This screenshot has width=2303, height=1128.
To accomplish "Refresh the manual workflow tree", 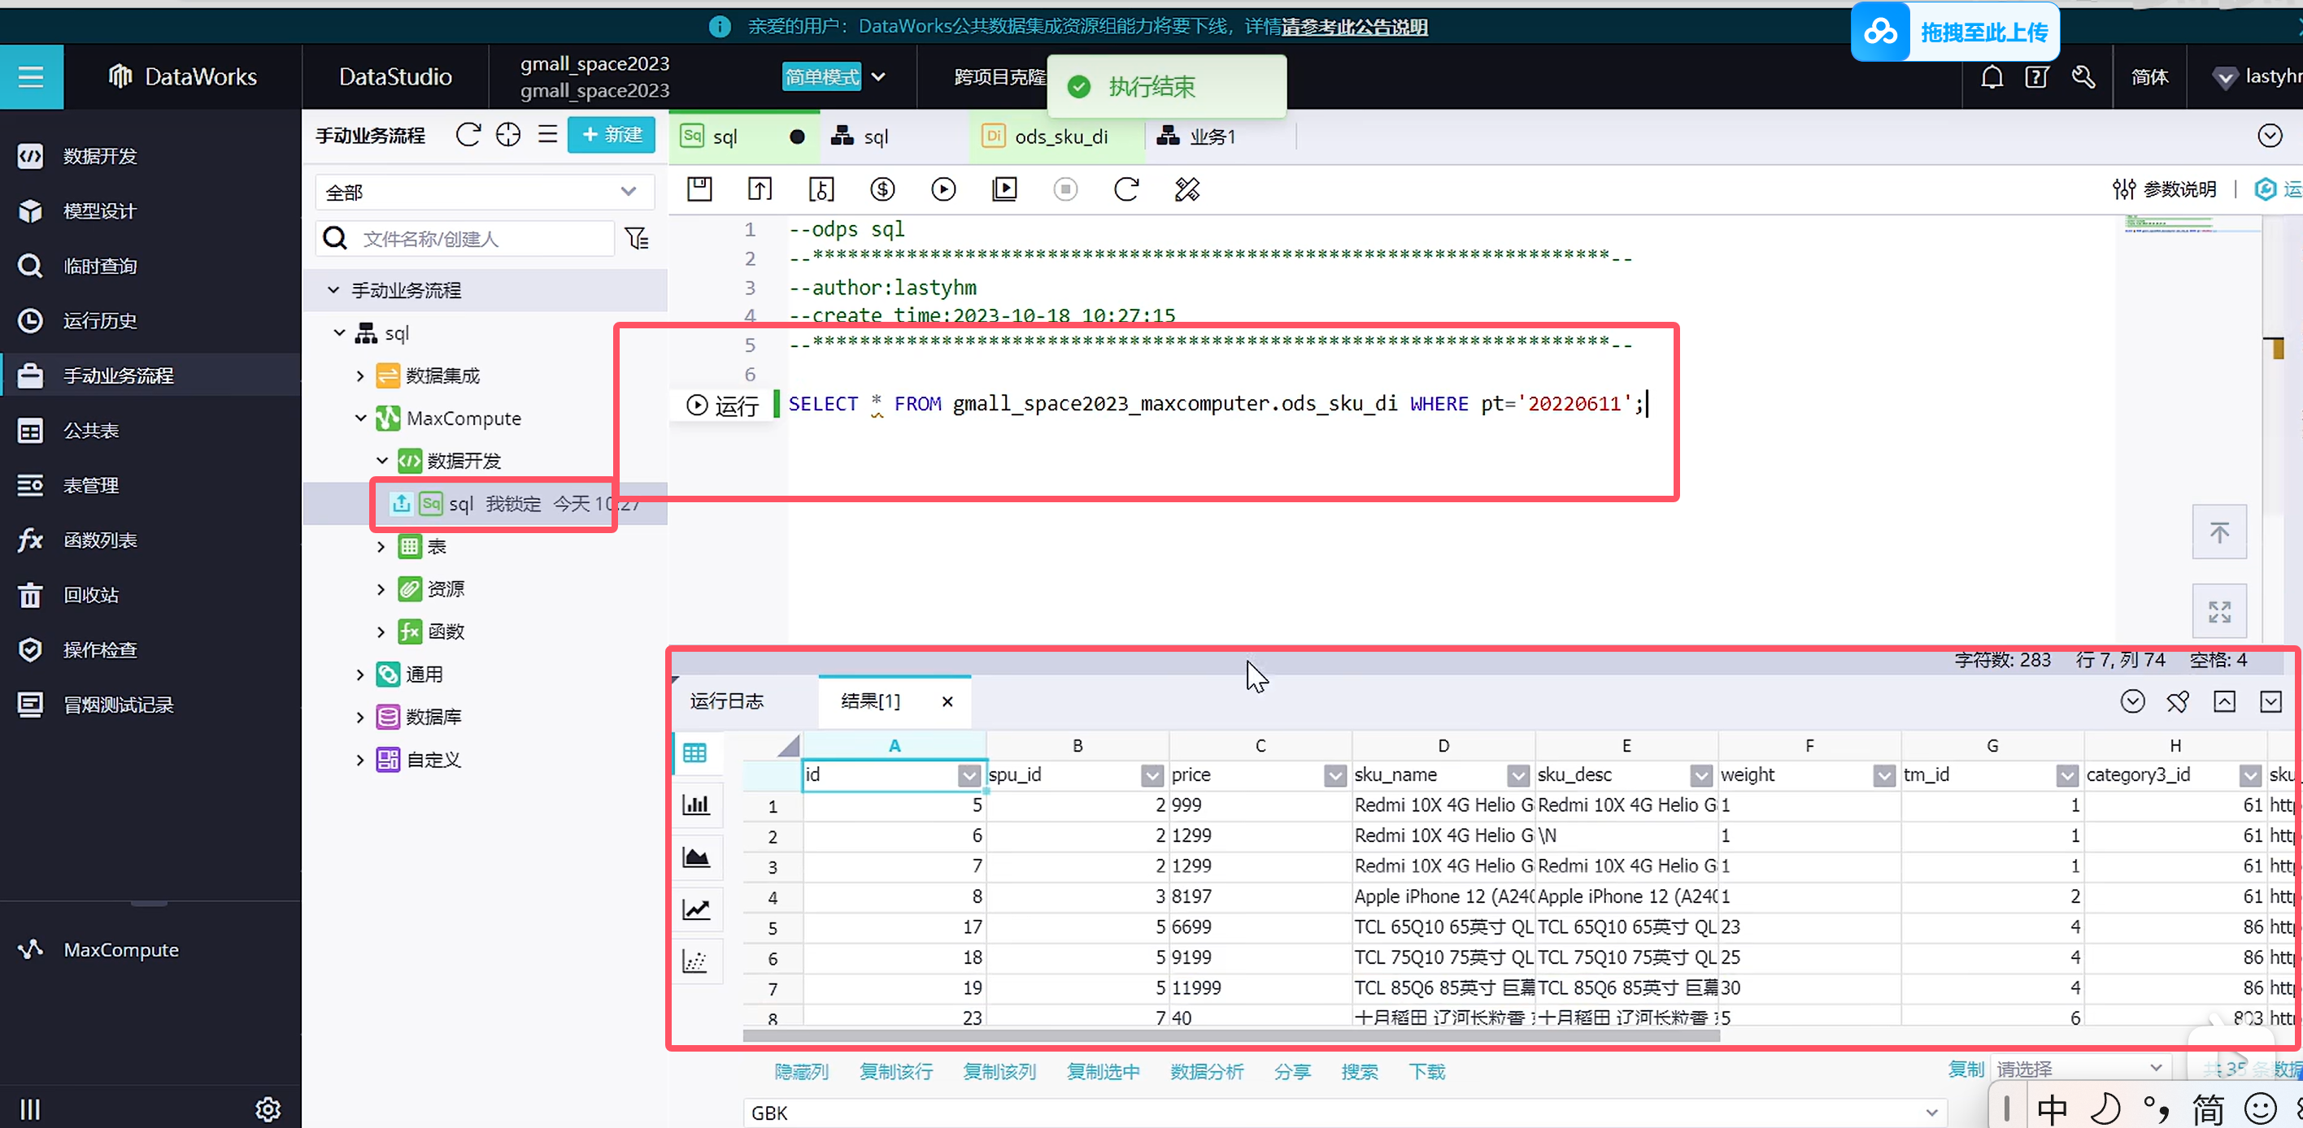I will pos(468,135).
